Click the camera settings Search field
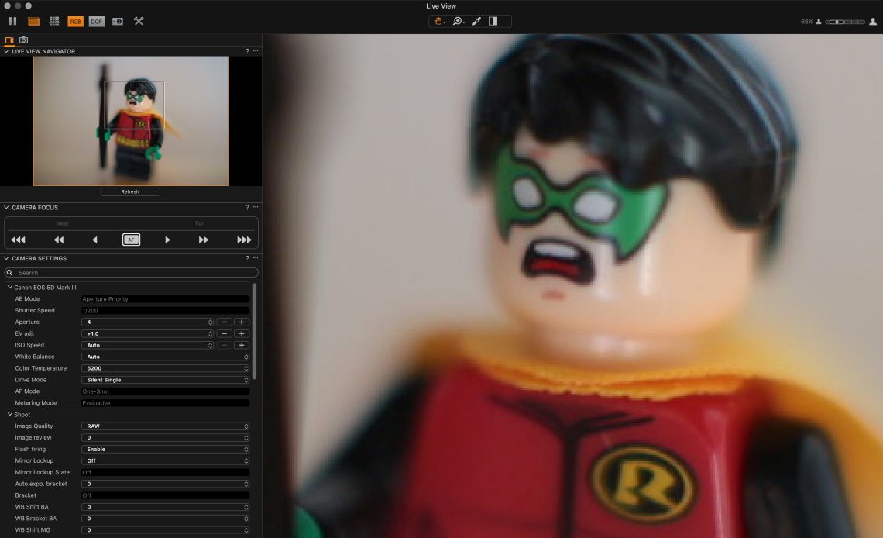 pos(132,273)
